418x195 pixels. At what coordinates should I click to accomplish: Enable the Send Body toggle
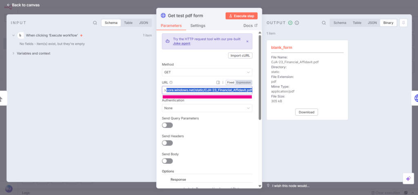[167, 161]
